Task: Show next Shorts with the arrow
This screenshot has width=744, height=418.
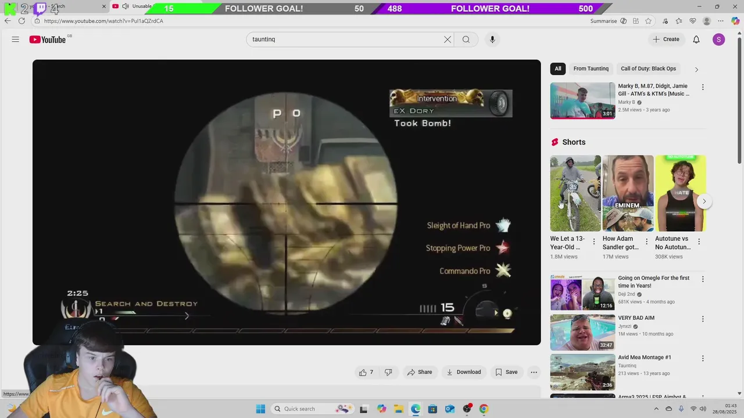Action: pos(704,201)
